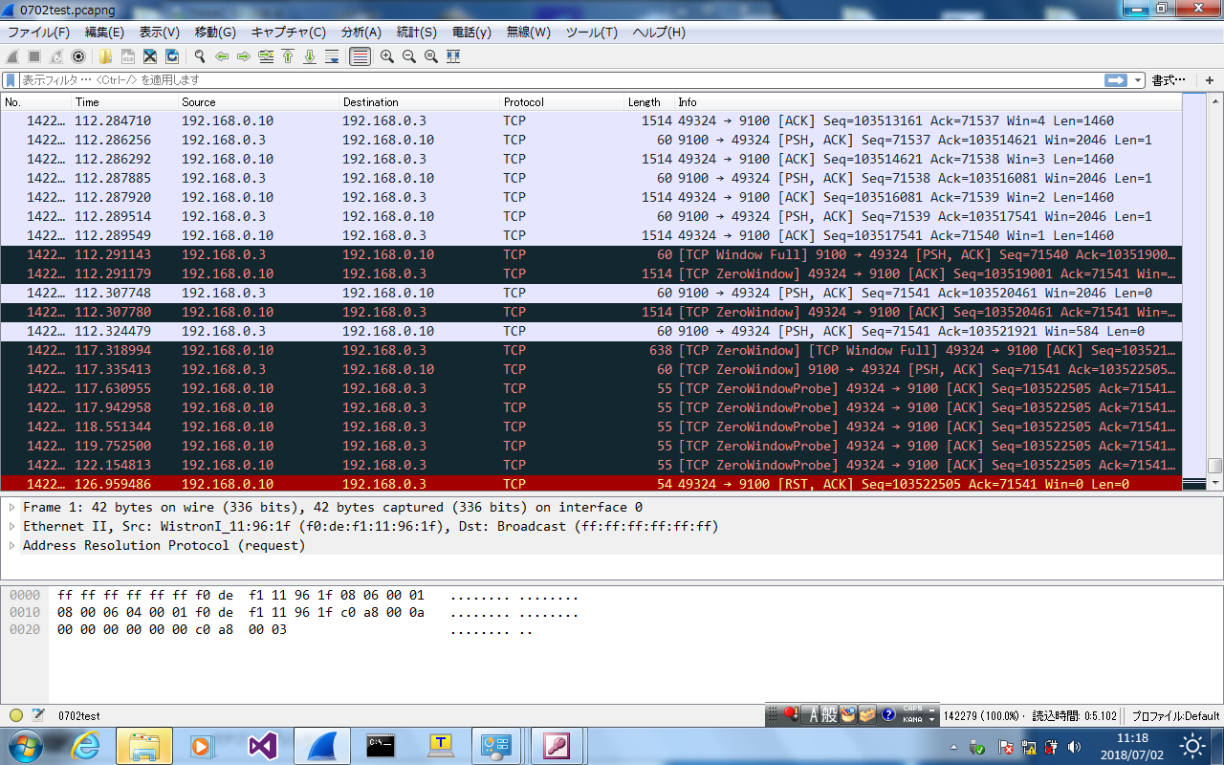Open the profile selector in status bar
1224x765 pixels.
point(1175,715)
